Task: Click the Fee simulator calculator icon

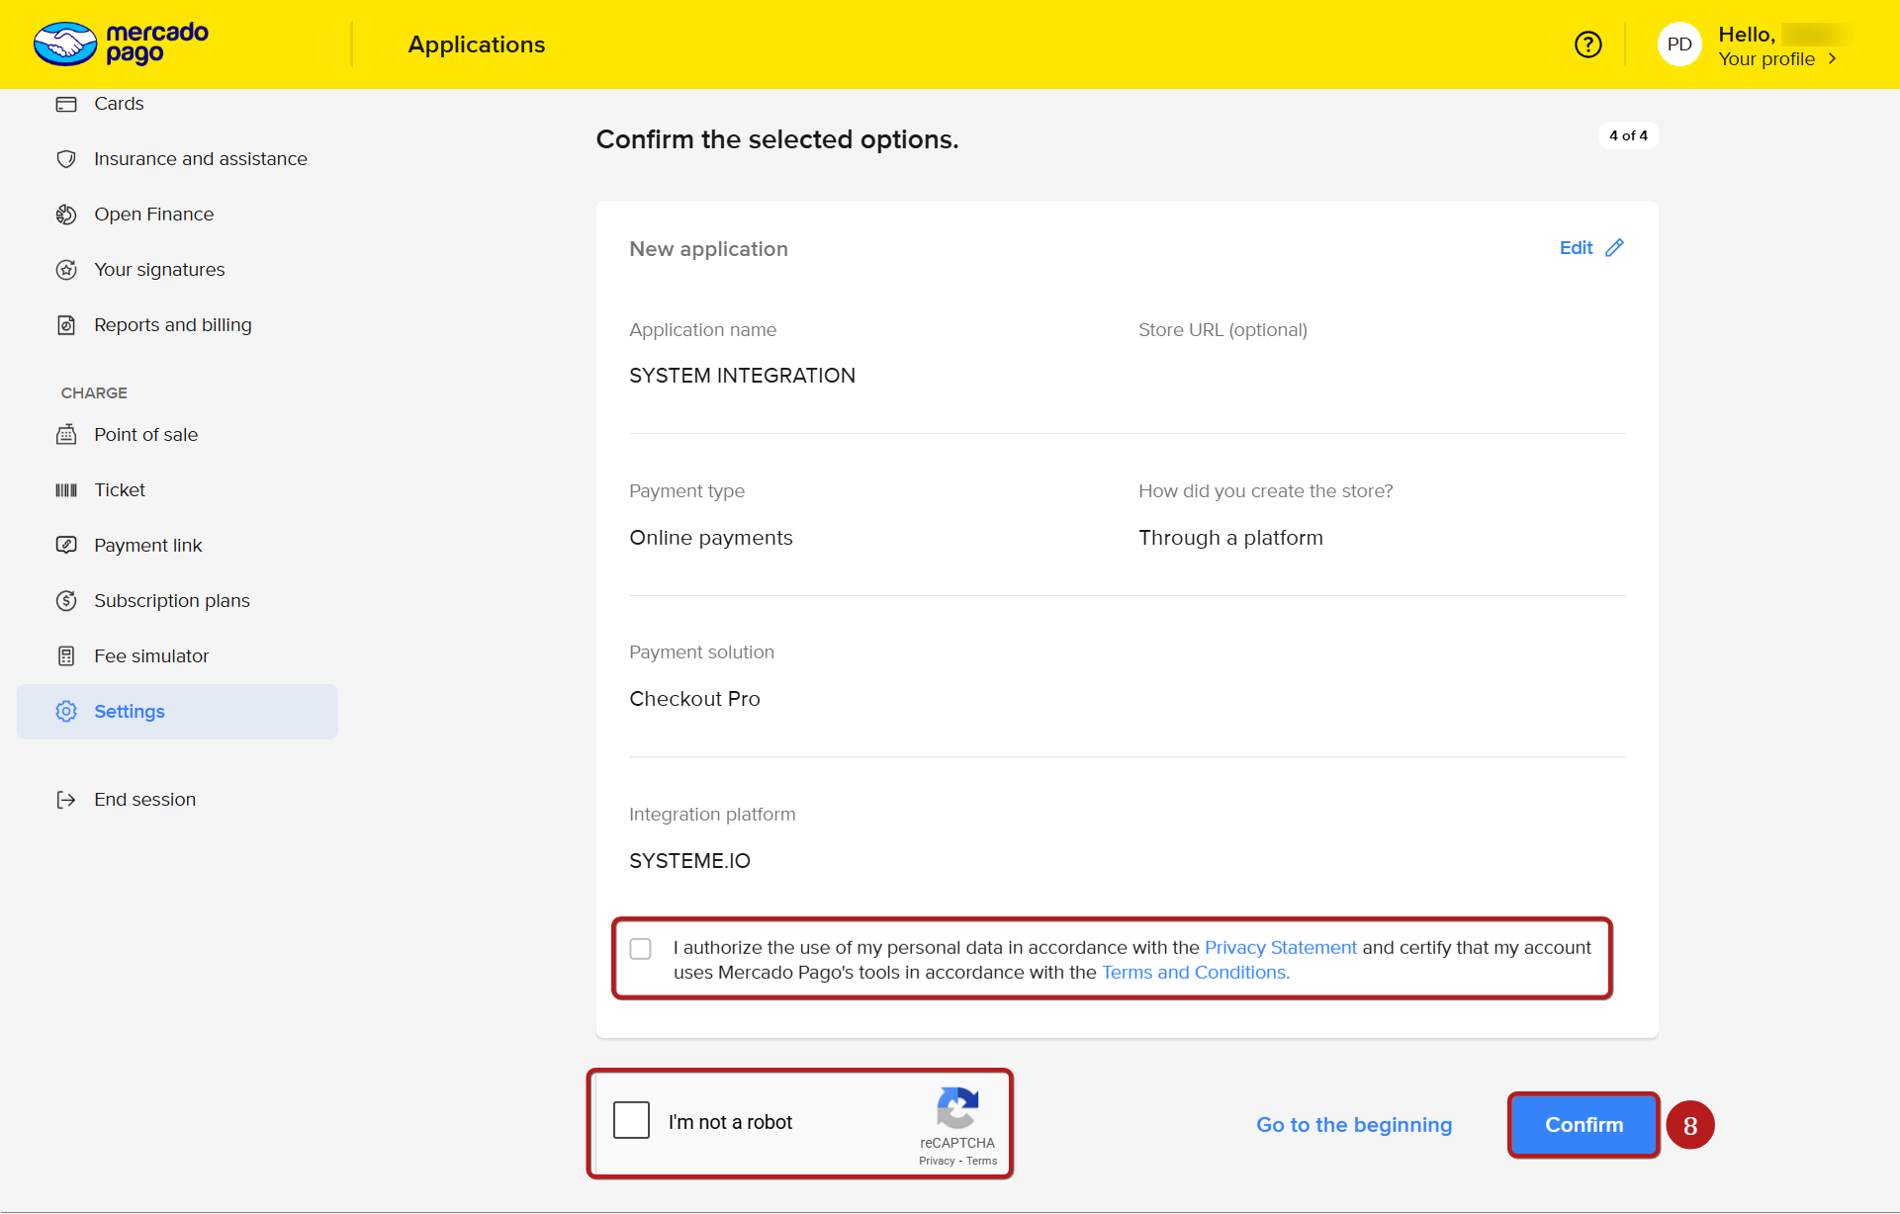Action: point(66,656)
